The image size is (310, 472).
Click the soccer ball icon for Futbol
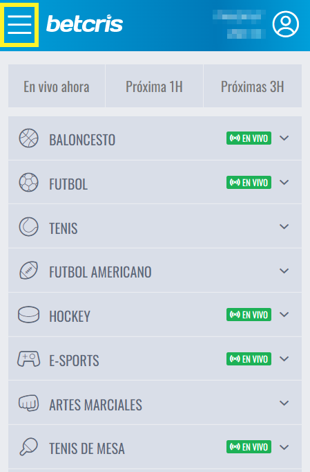[x=28, y=183]
